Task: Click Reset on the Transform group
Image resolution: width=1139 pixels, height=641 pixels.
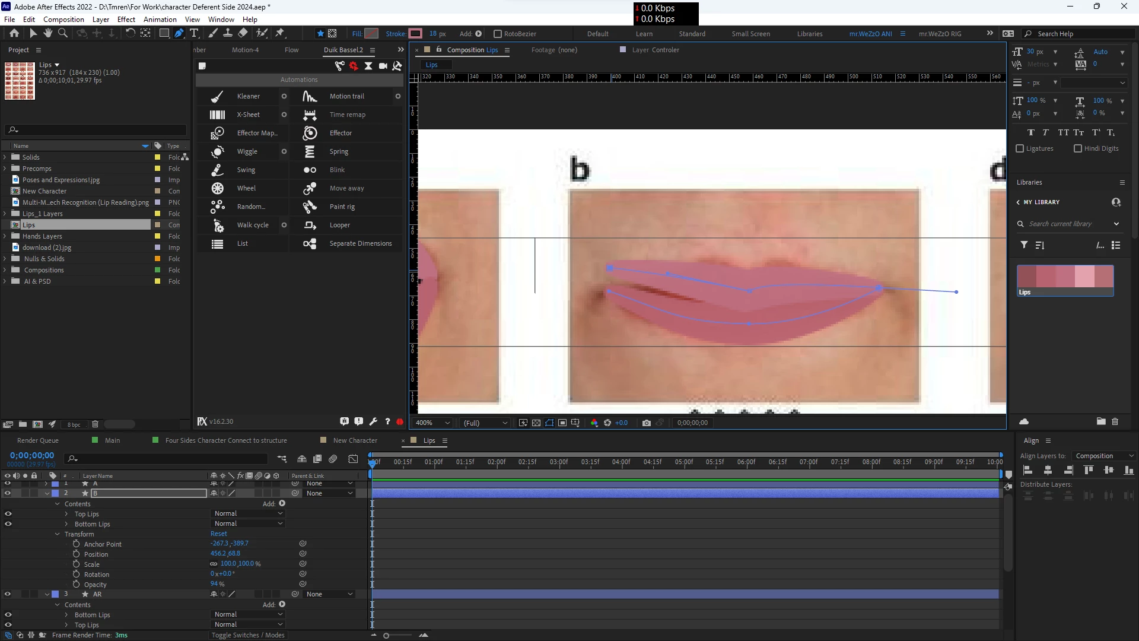Action: [218, 534]
